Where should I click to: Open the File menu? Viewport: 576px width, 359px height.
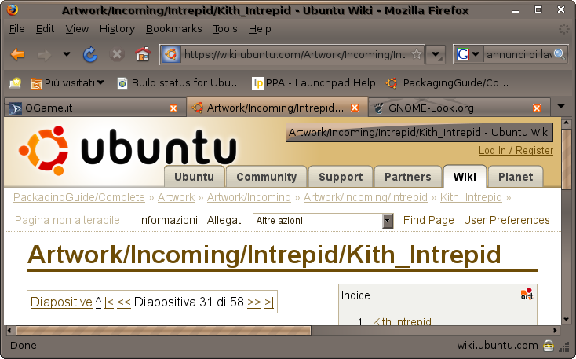pos(17,29)
